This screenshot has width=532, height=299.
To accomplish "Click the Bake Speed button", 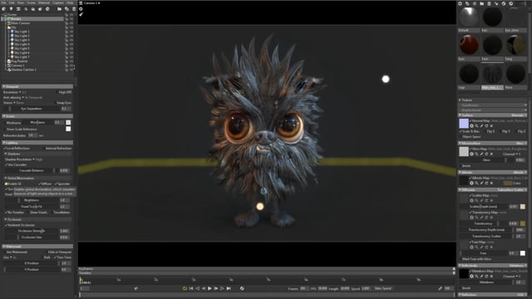I will coord(383,288).
